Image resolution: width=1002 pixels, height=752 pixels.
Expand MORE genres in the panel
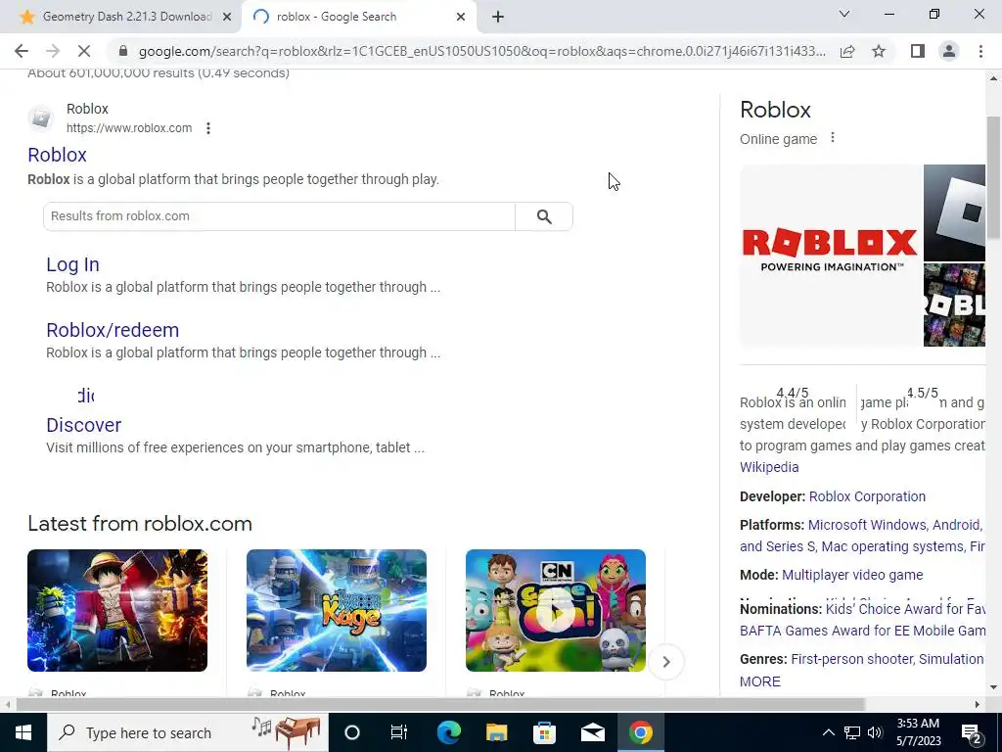click(x=760, y=681)
